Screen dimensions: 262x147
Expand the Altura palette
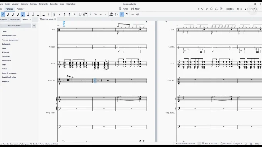(x=4, y=48)
